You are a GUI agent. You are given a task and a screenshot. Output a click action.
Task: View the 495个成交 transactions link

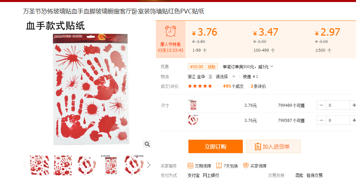[x=233, y=86]
